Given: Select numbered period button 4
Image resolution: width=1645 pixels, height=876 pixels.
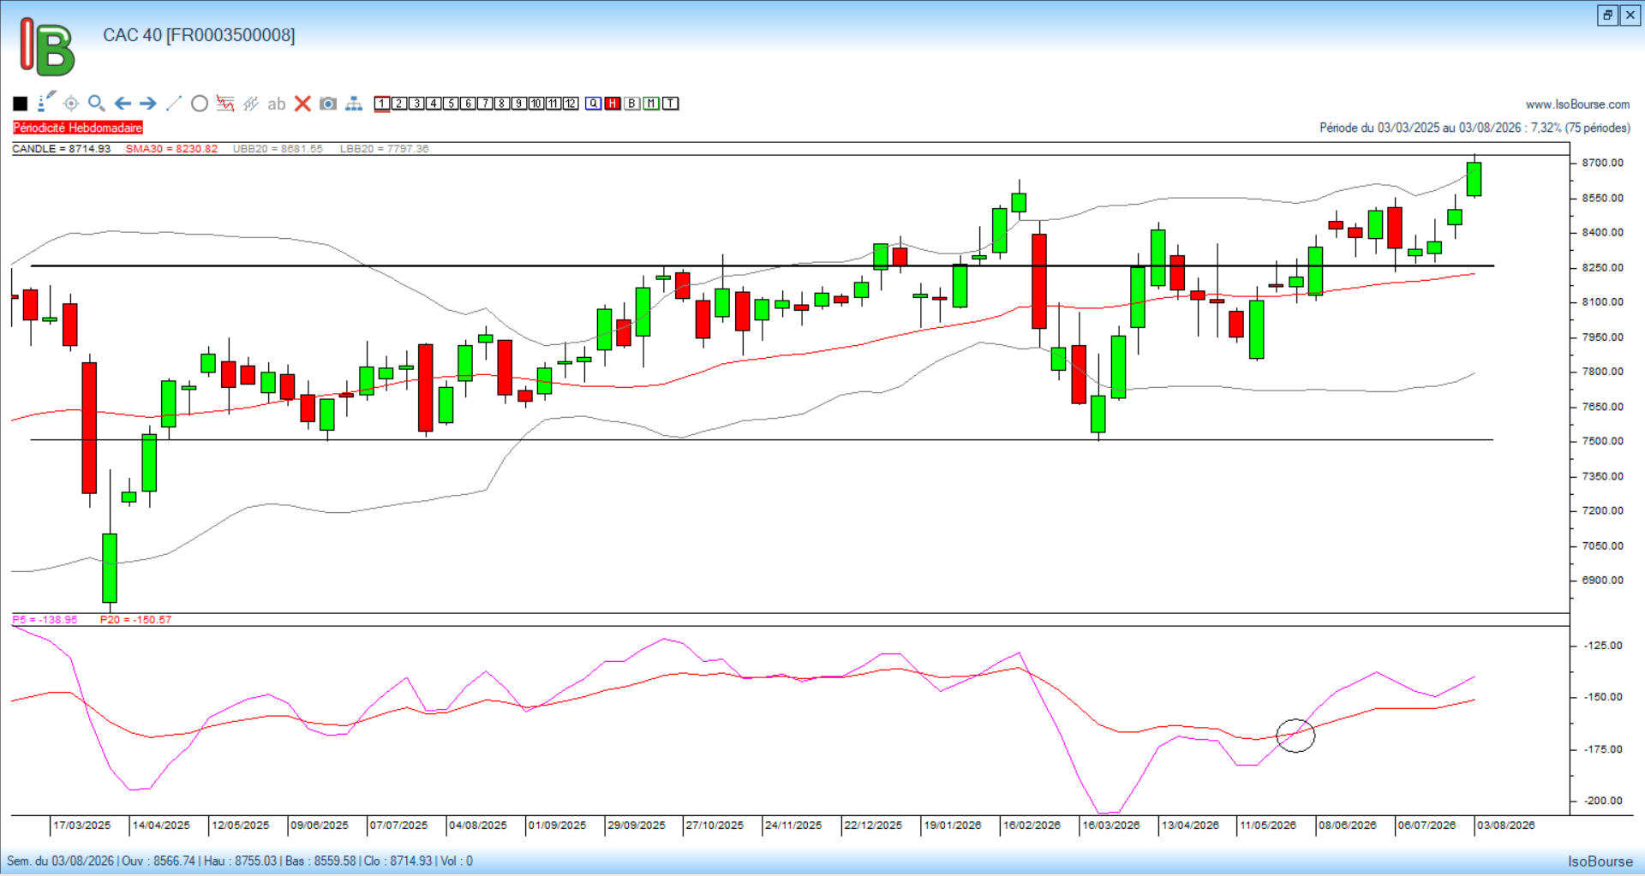Looking at the screenshot, I should click(x=434, y=104).
